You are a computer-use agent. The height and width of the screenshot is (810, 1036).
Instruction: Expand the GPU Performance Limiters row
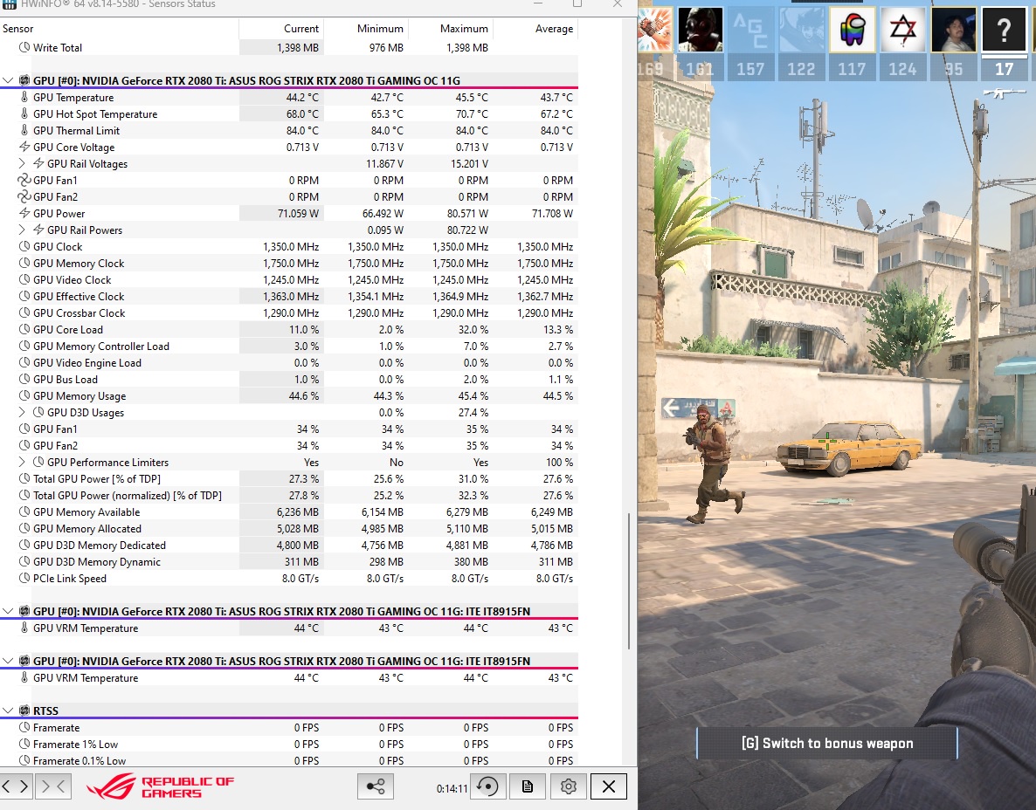[22, 462]
